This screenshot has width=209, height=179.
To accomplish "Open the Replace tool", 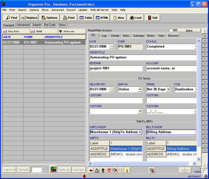I will point(29,18).
